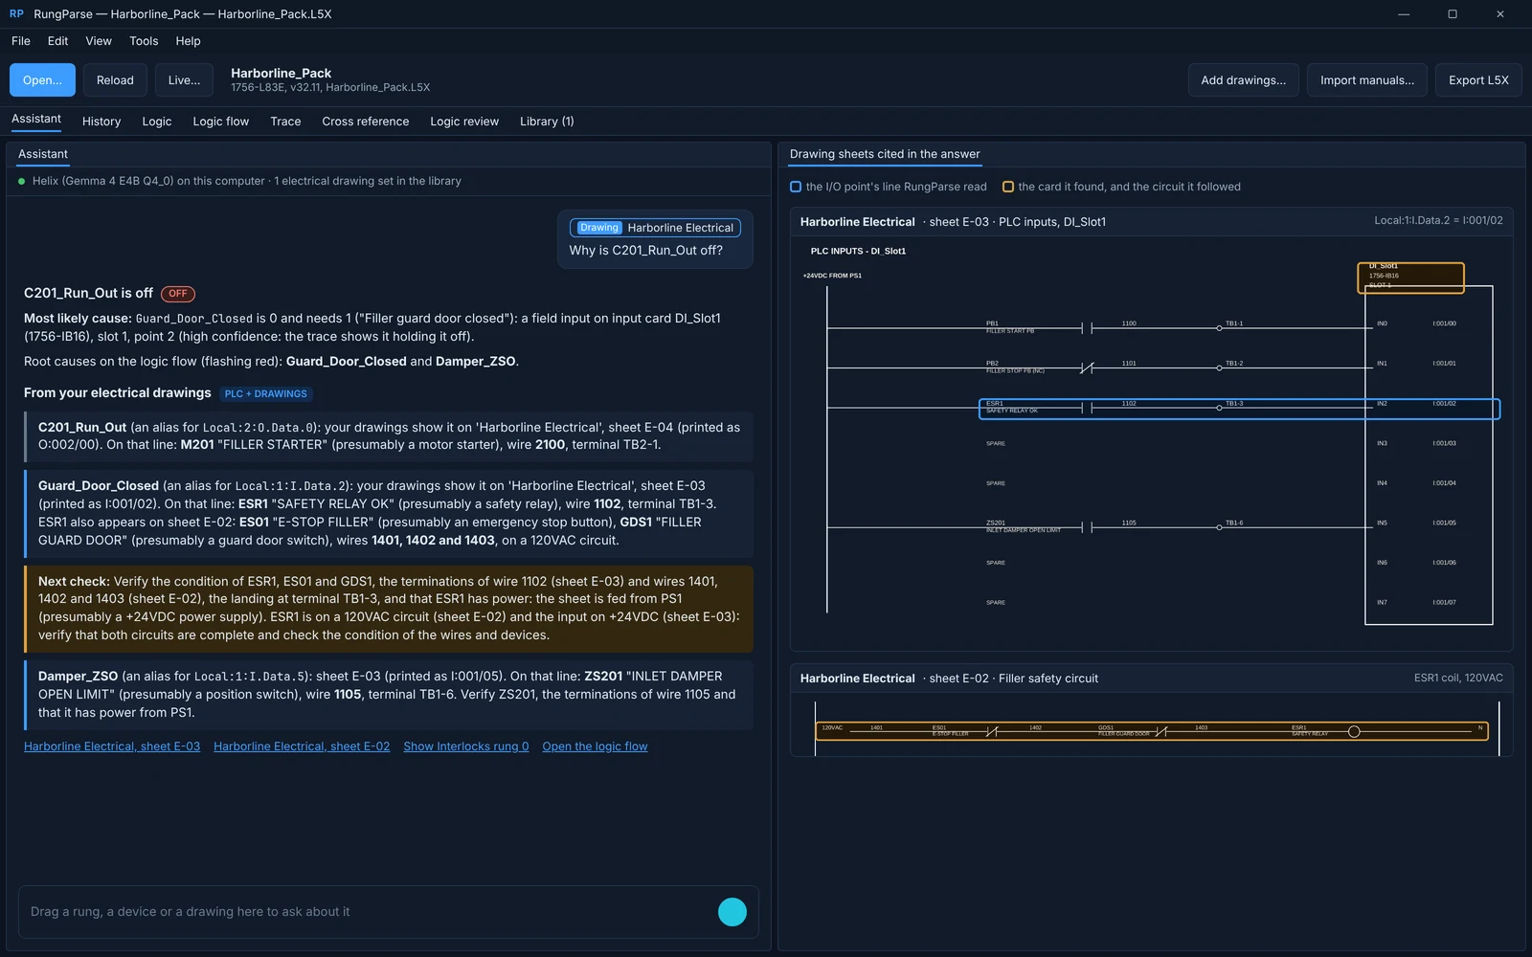Image resolution: width=1532 pixels, height=957 pixels.
Task: Open the Help menu
Action: [189, 41]
